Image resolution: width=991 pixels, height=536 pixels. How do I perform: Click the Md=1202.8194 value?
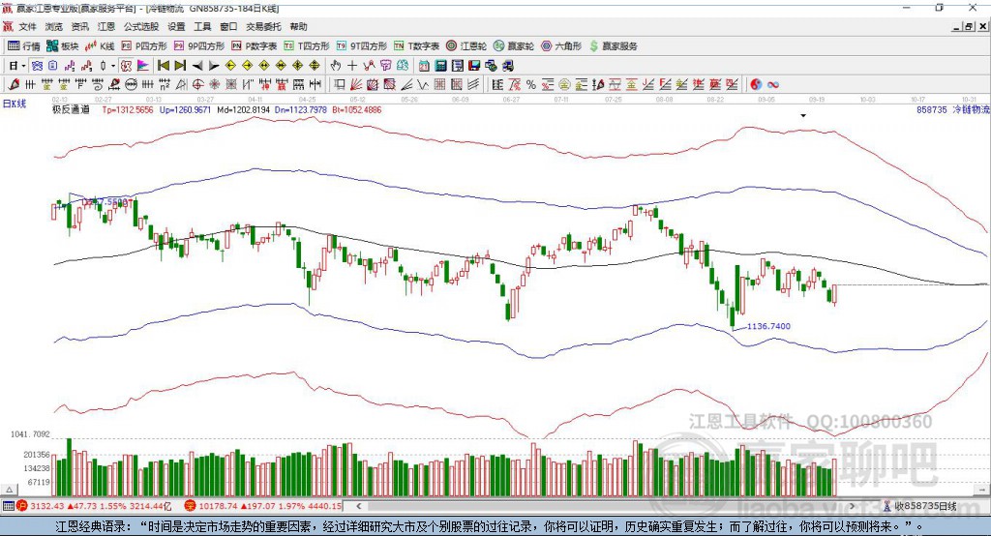tap(243, 109)
